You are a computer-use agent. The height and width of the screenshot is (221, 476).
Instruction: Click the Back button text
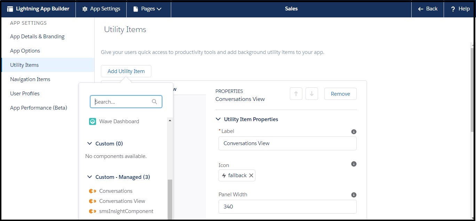(x=432, y=9)
